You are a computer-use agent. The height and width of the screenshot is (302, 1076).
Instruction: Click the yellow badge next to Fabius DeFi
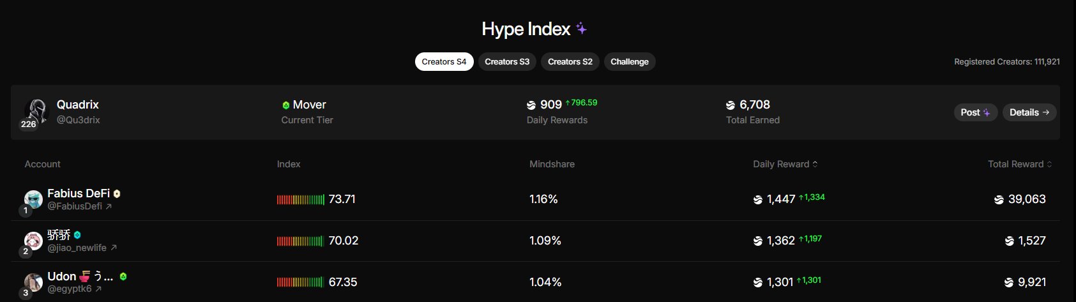tap(117, 193)
